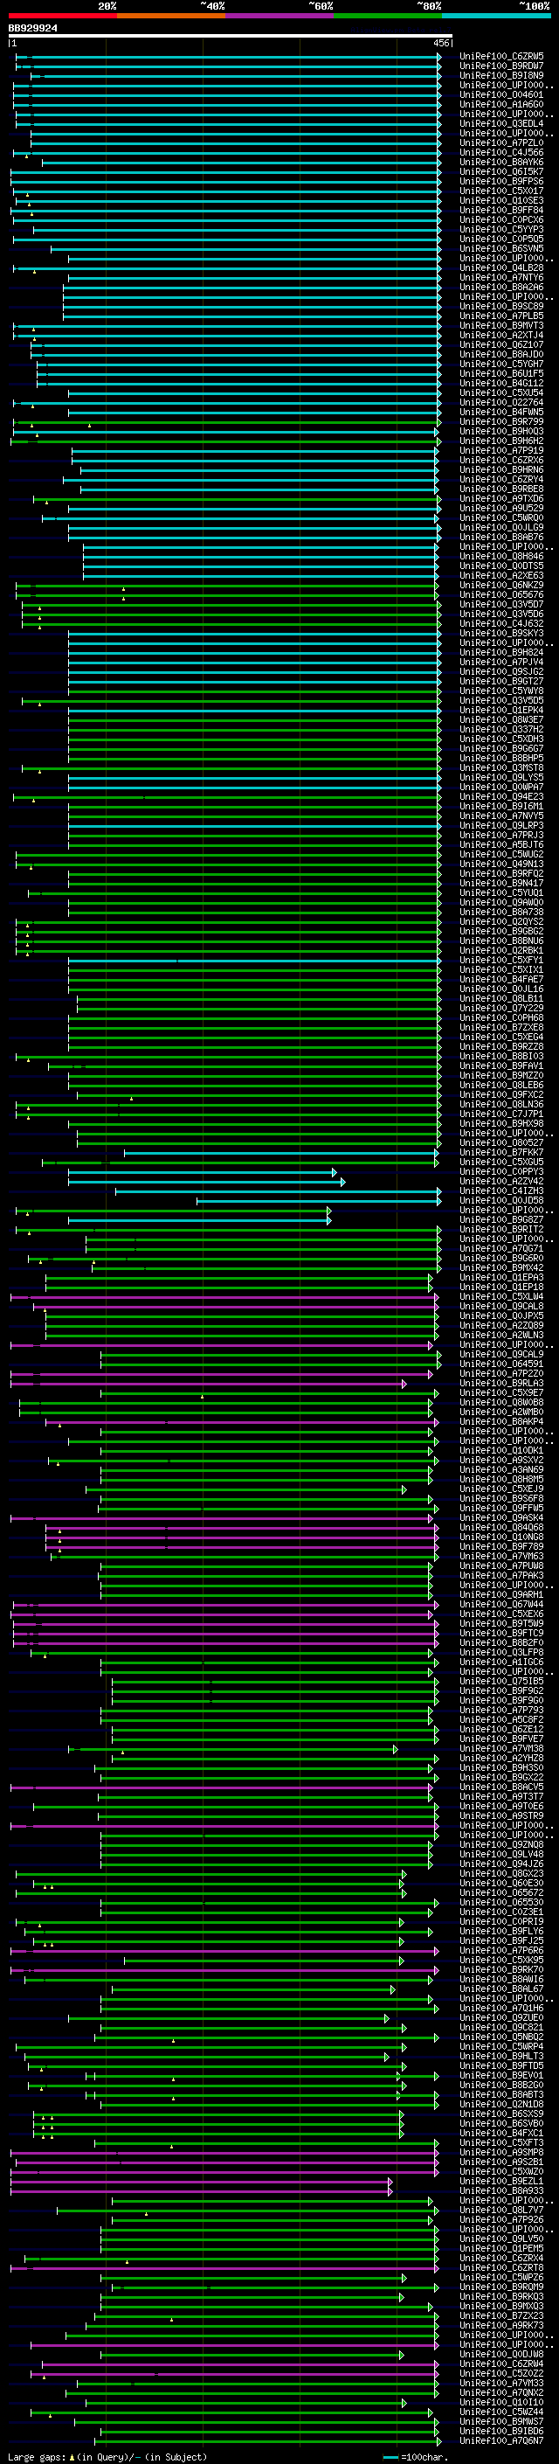Select the label UniRef100_Q10I10

click(x=501, y=2402)
